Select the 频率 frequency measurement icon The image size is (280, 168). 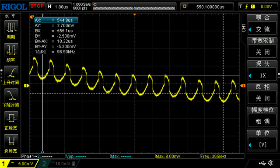[11, 50]
